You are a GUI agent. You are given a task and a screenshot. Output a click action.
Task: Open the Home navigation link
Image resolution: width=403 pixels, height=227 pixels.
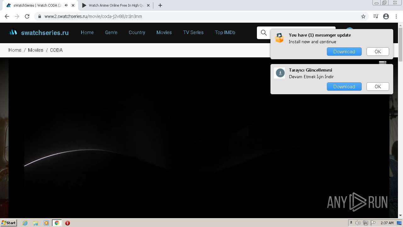point(87,32)
